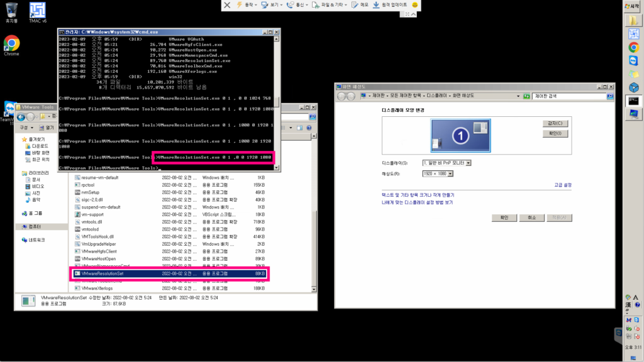
Task: Click the show desktop button
Action: click(x=633, y=358)
